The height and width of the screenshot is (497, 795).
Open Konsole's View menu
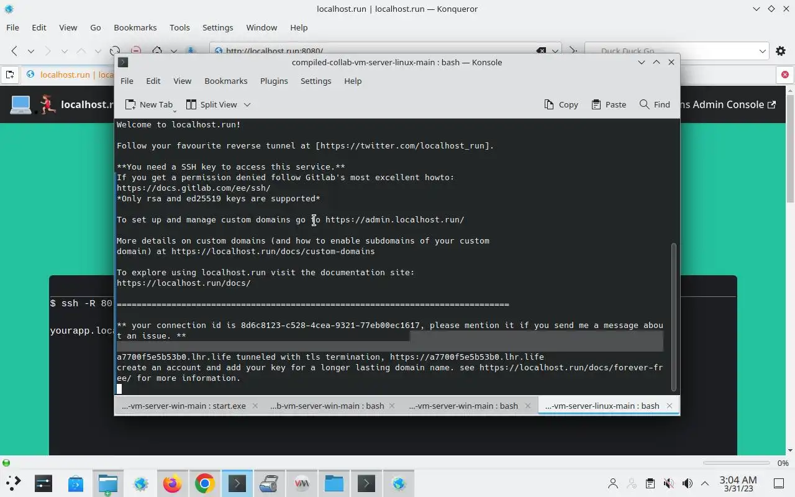pos(182,81)
